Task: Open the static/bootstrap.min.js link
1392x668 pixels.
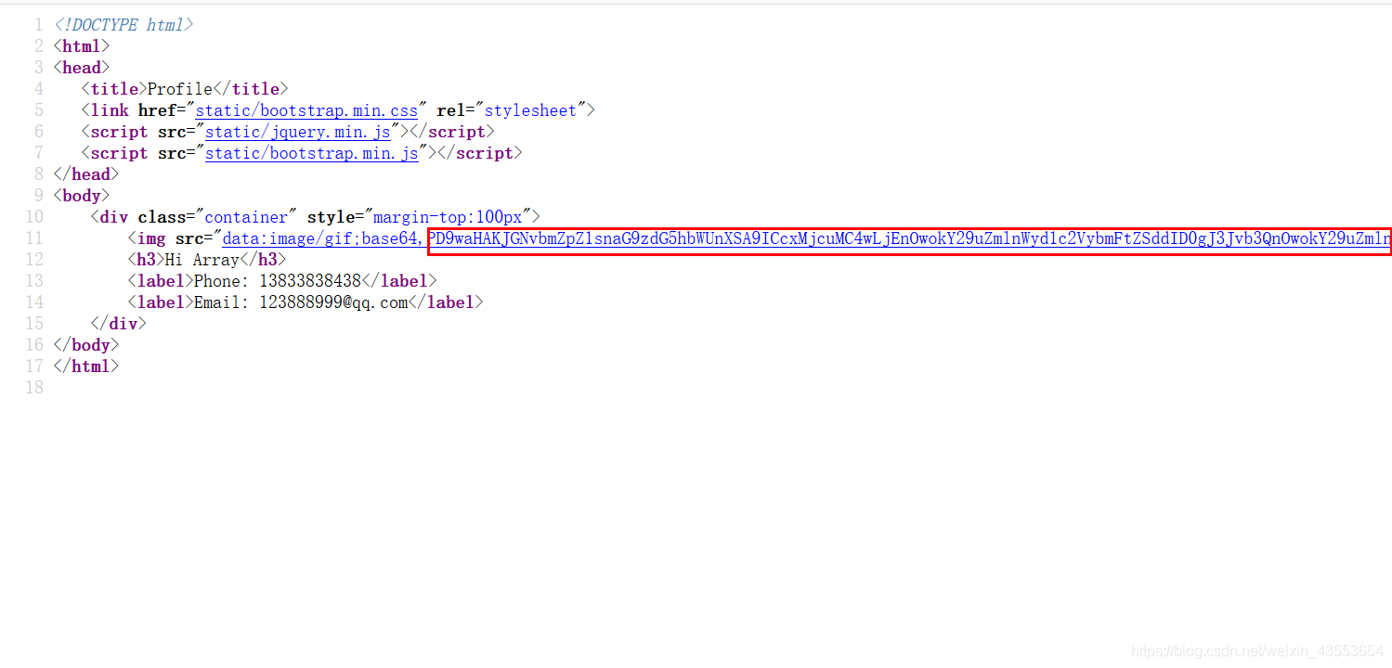Action: (311, 153)
